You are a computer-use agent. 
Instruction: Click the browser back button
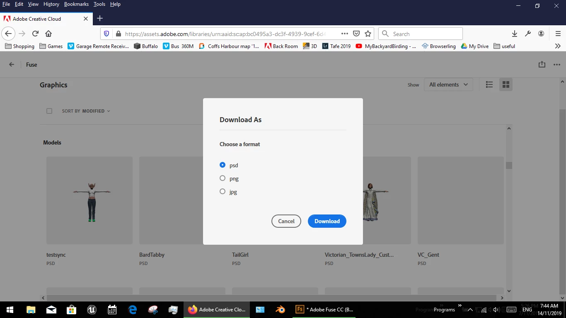(8, 34)
